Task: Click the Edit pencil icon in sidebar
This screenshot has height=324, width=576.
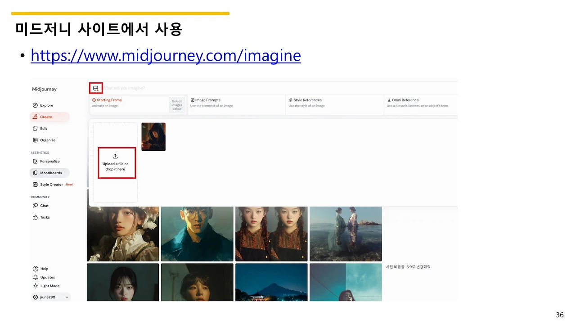Action: 36,128
